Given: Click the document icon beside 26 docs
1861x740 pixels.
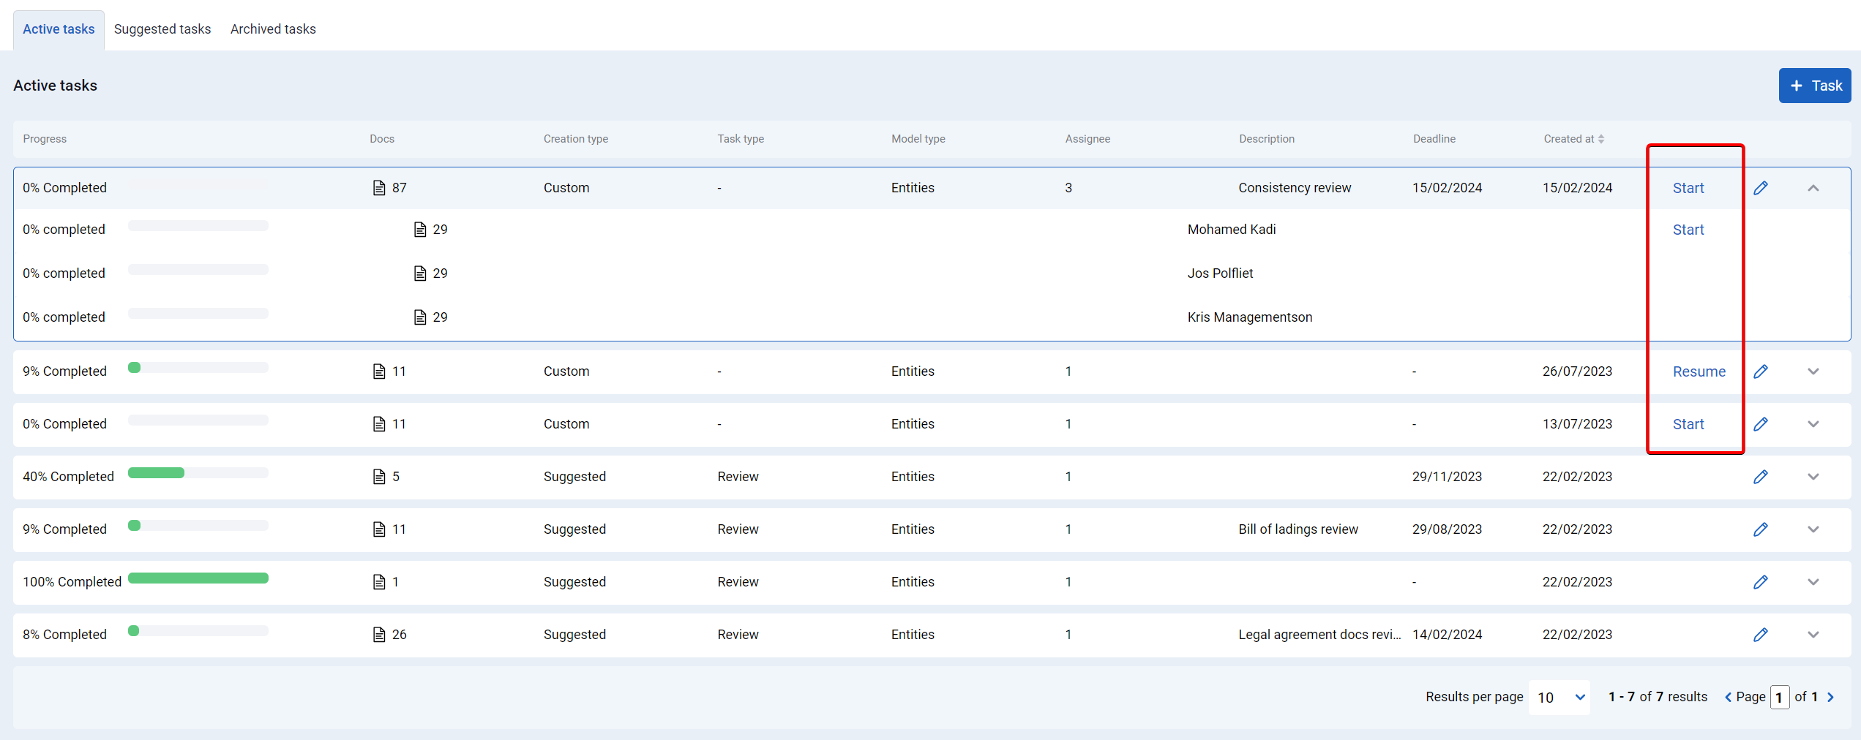Looking at the screenshot, I should coord(379,635).
